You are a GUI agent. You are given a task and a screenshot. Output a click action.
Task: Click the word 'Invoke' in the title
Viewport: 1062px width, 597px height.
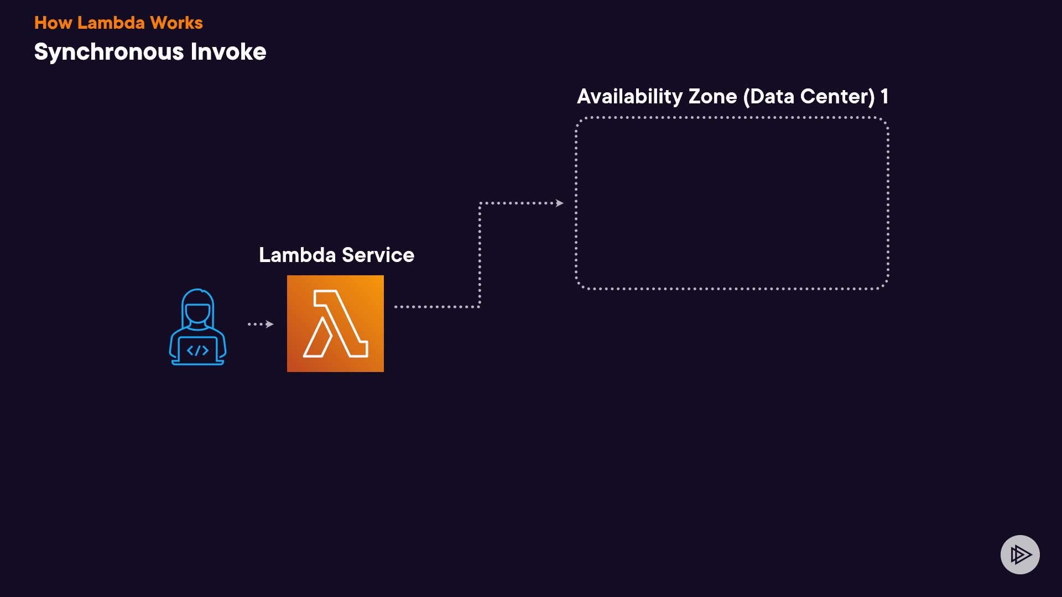228,52
